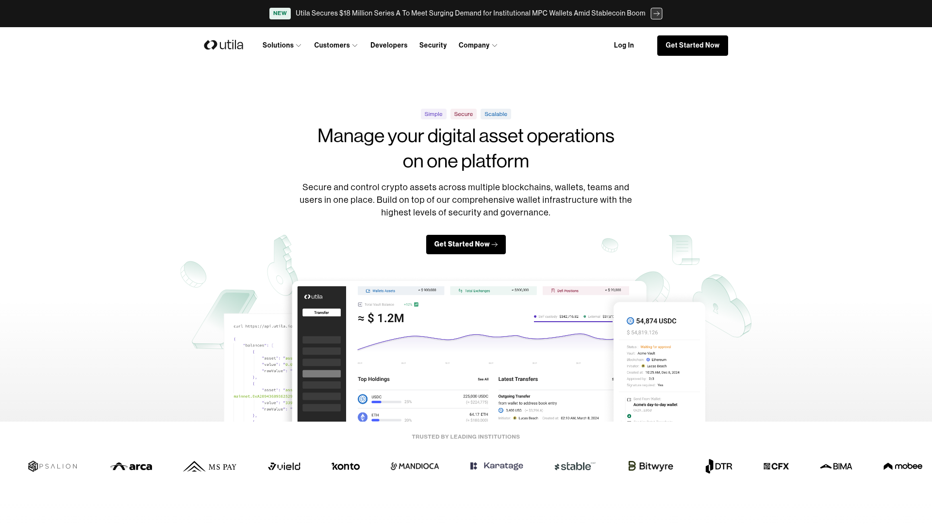Click the MS PAY logo

click(210, 466)
